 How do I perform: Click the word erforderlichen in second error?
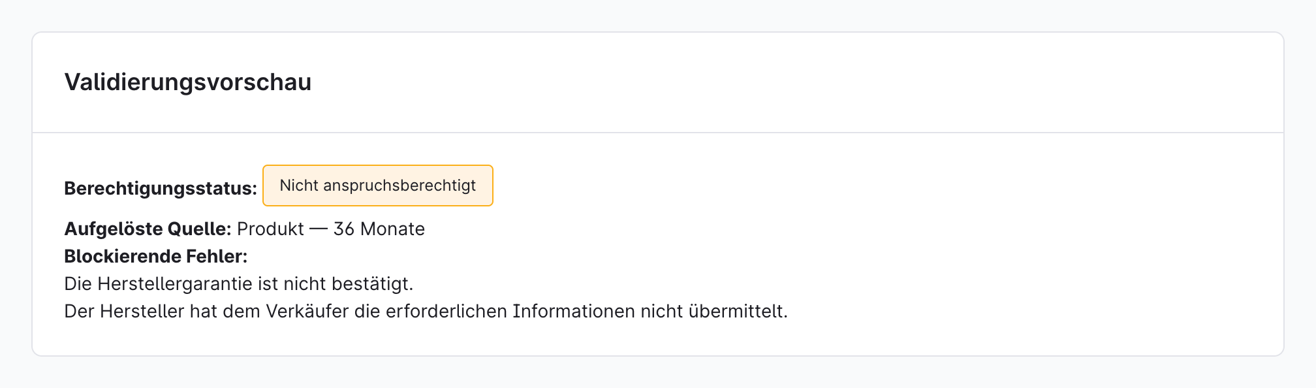[x=446, y=311]
